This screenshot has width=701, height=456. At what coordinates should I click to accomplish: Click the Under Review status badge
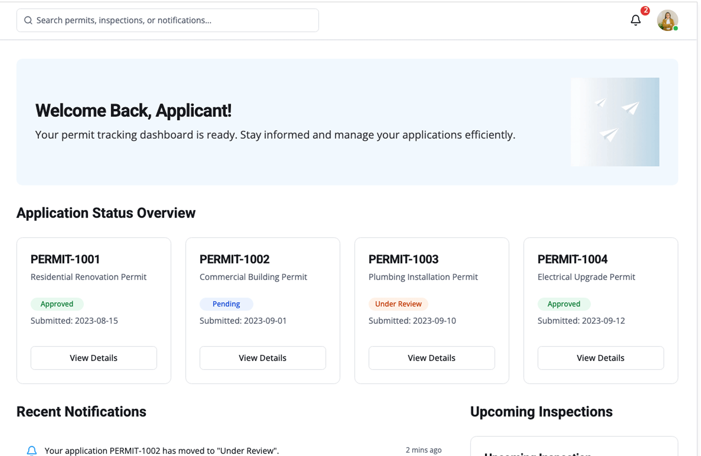coord(398,304)
